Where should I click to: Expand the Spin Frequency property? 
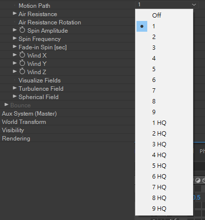point(15,39)
